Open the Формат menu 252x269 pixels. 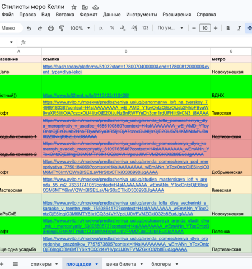tap(88, 15)
